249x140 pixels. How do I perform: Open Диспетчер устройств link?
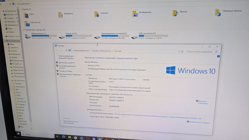tap(66, 63)
